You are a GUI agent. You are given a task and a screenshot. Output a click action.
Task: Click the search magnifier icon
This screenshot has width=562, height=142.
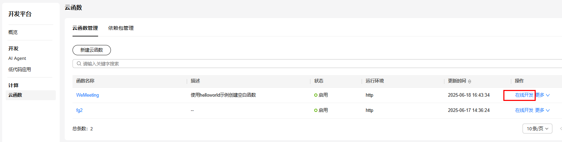(79, 64)
